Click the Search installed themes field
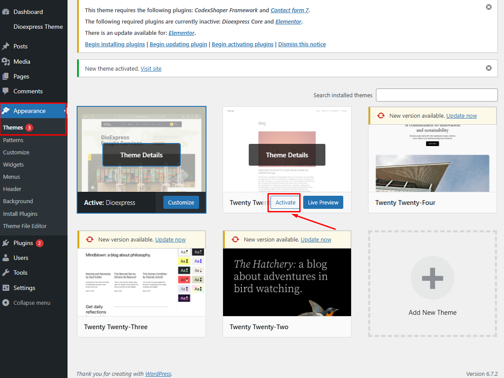This screenshot has height=378, width=504. 436,95
